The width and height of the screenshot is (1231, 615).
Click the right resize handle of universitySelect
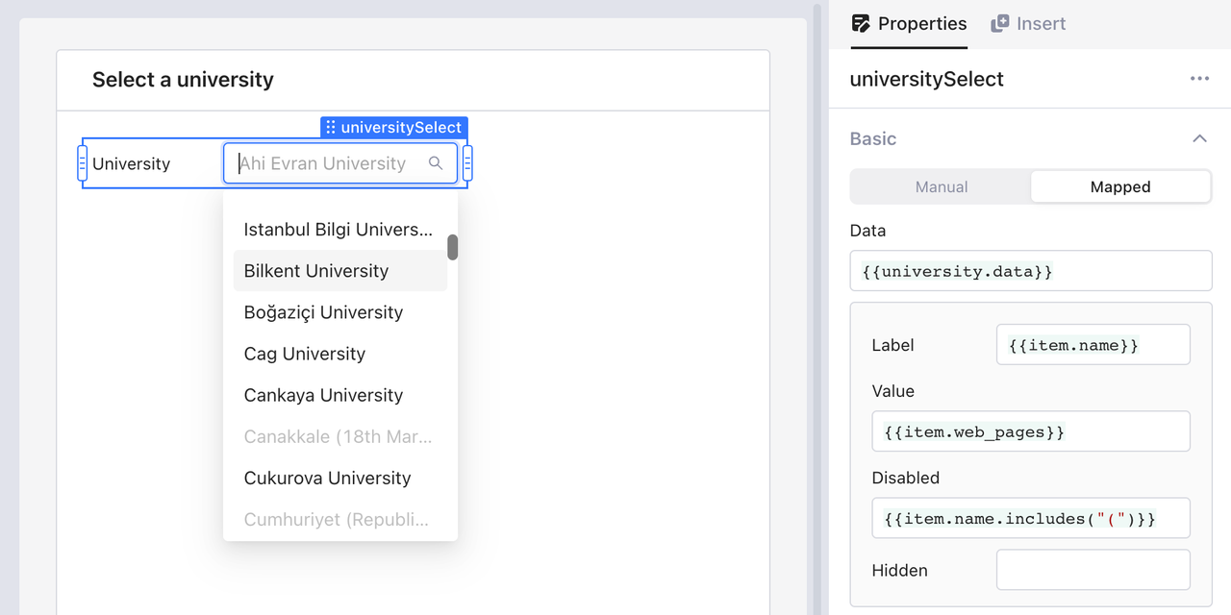(x=467, y=163)
